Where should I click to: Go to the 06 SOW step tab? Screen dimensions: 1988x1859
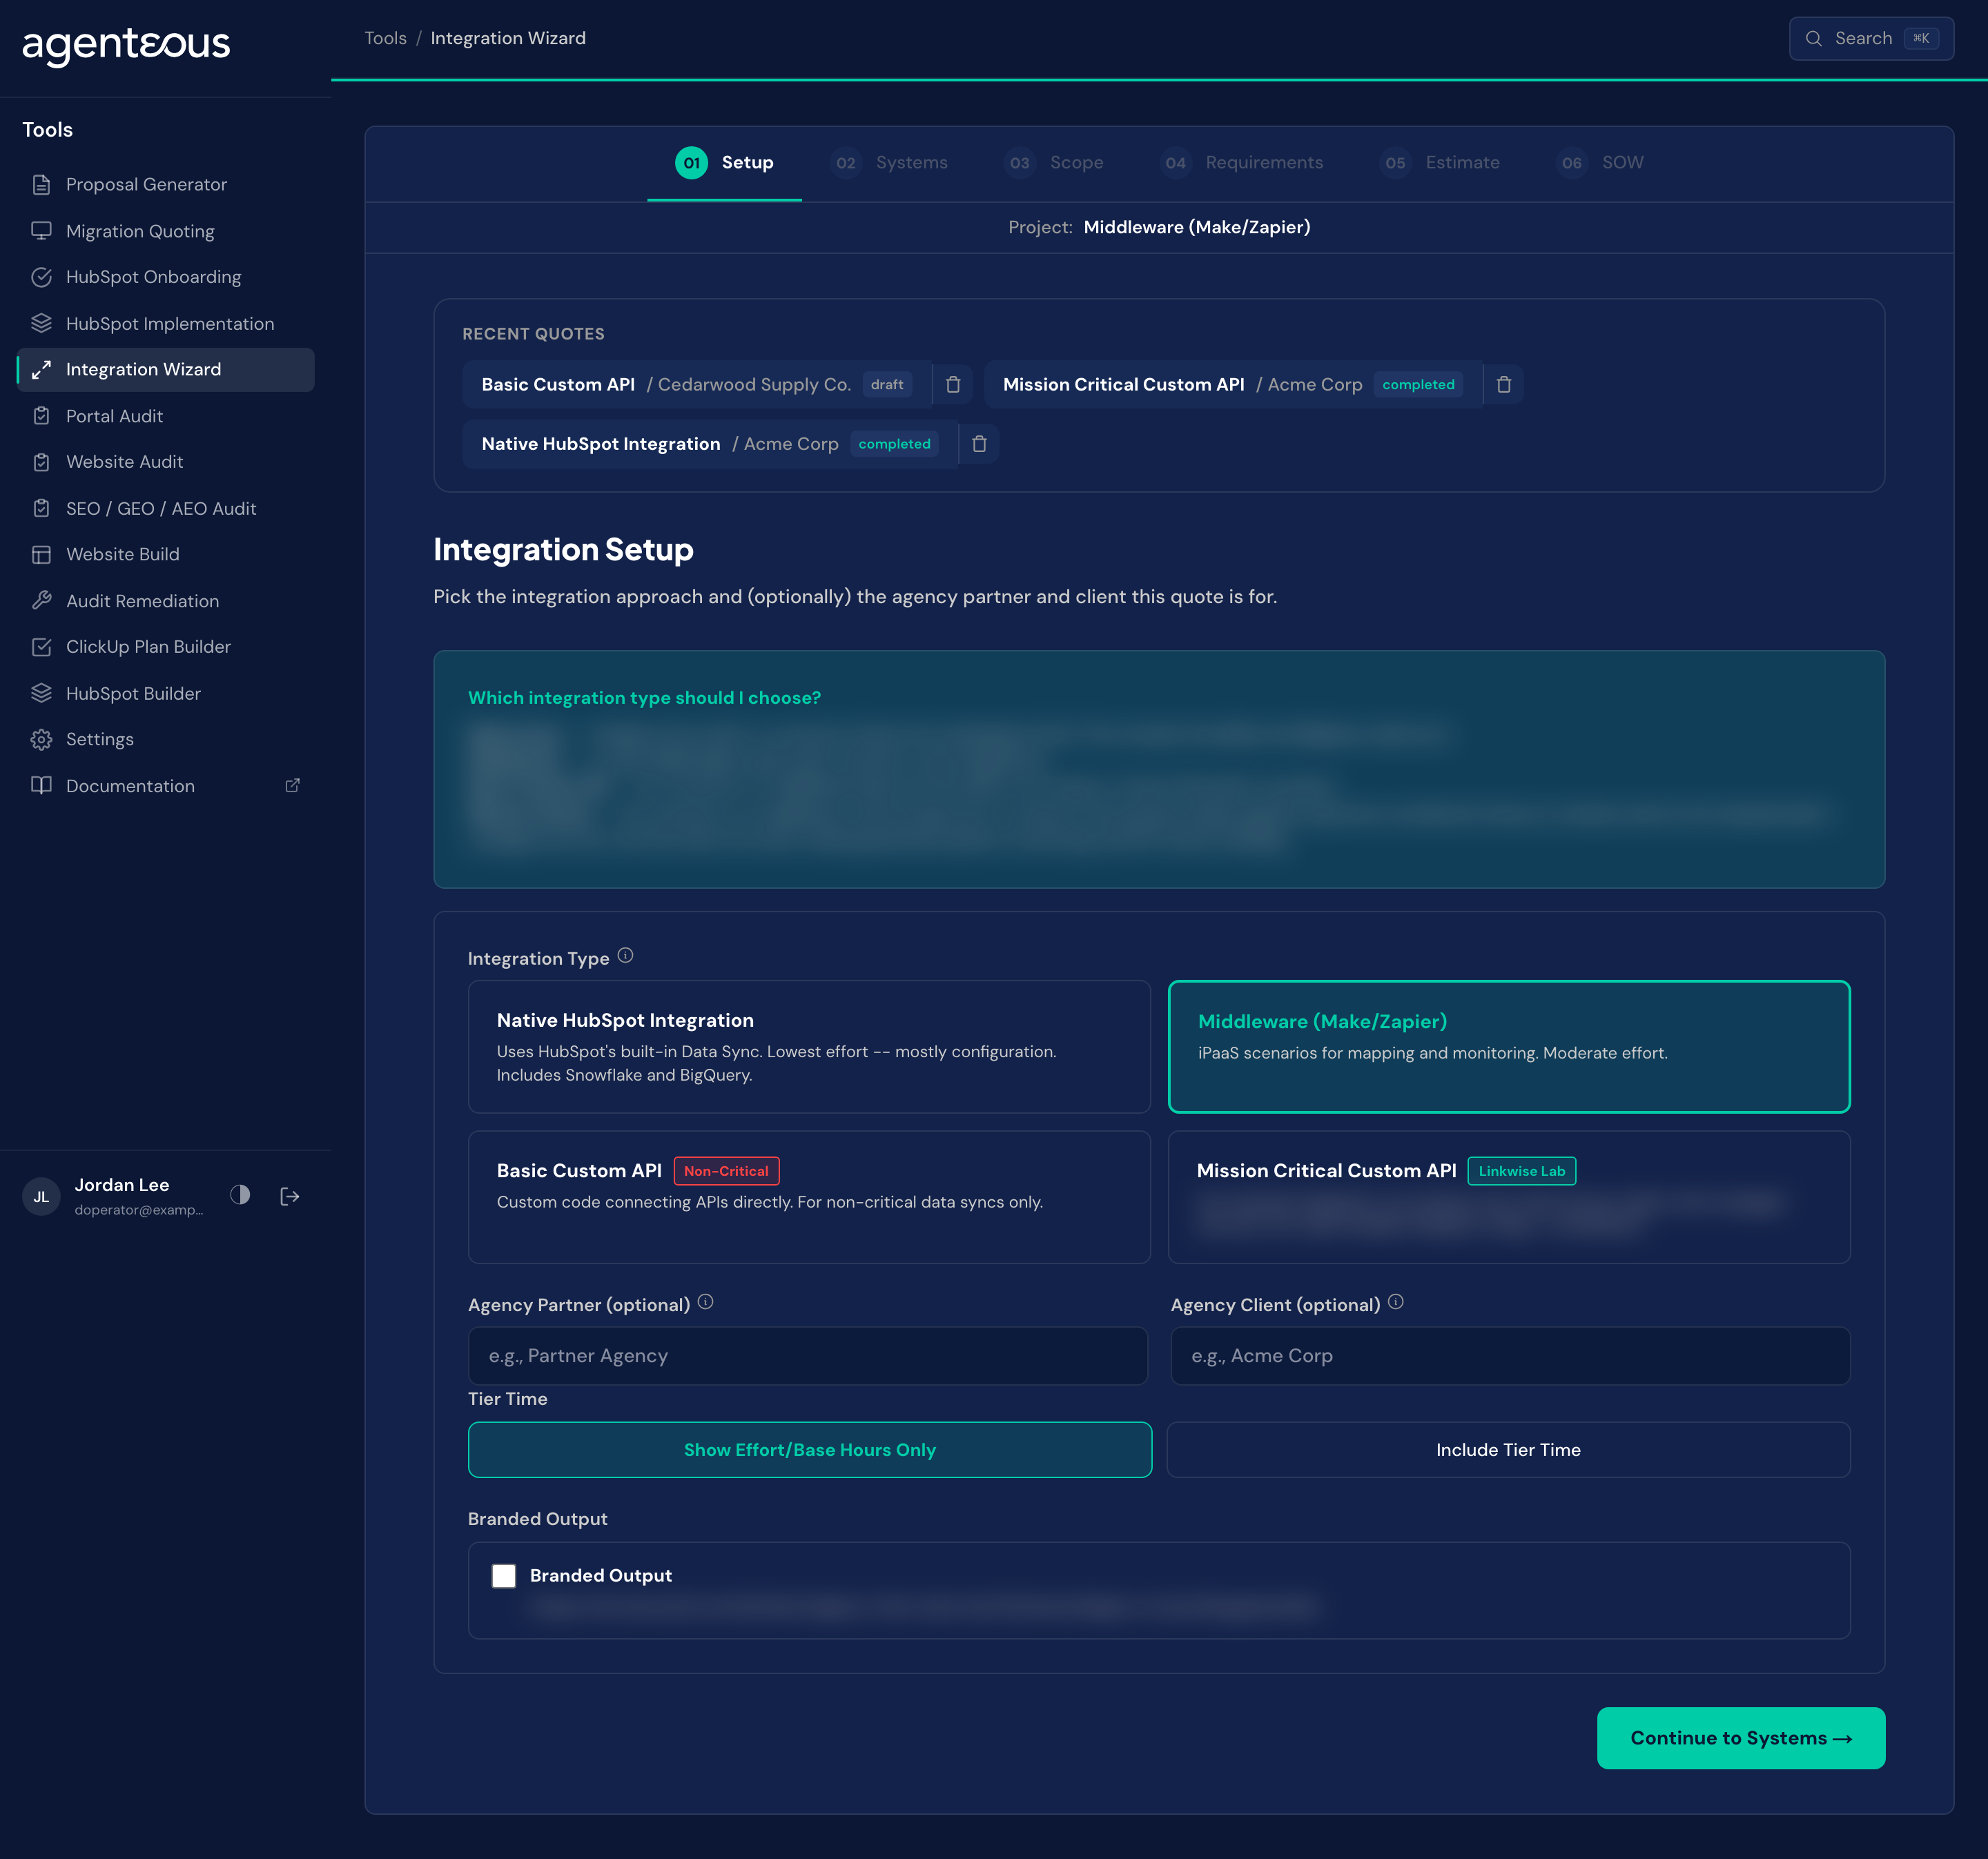(x=1599, y=163)
